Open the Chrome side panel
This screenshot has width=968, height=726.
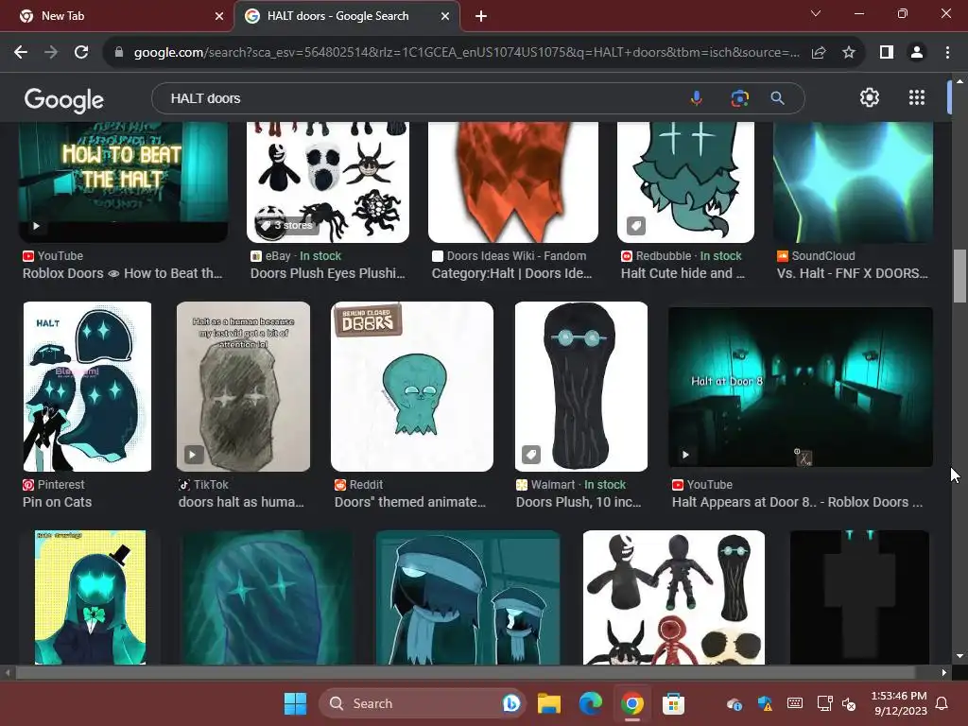coord(887,53)
